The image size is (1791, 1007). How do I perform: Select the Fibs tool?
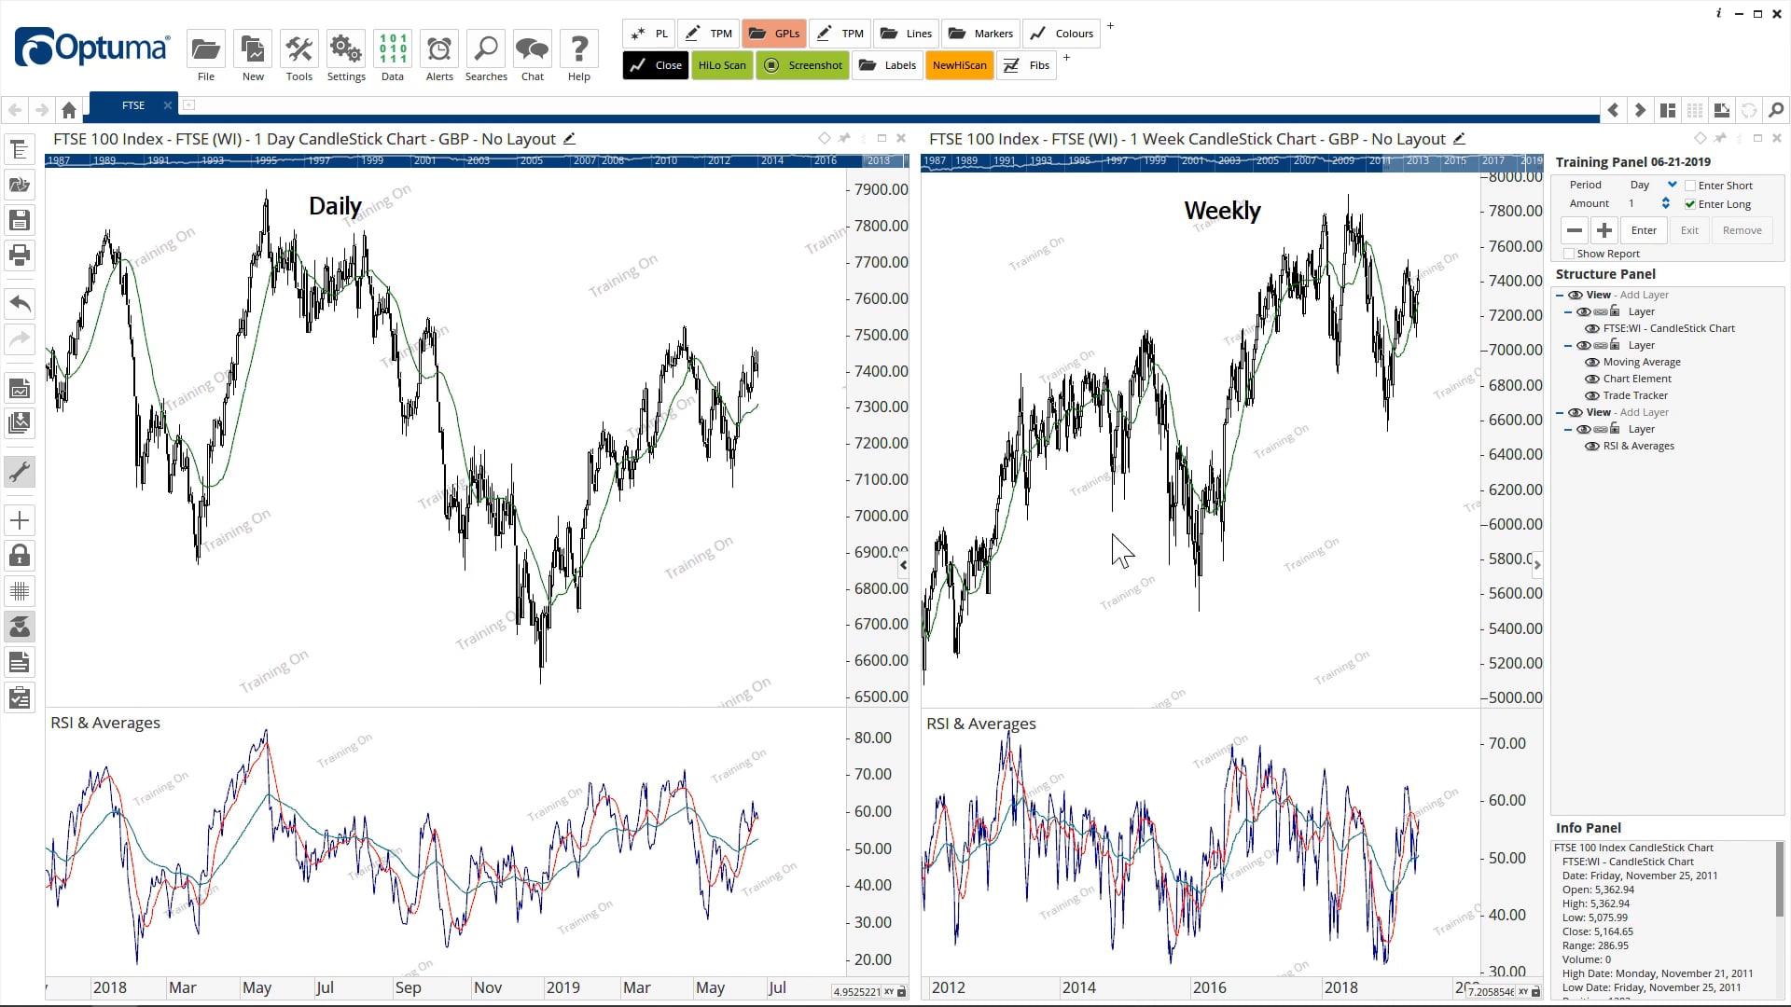(1026, 65)
